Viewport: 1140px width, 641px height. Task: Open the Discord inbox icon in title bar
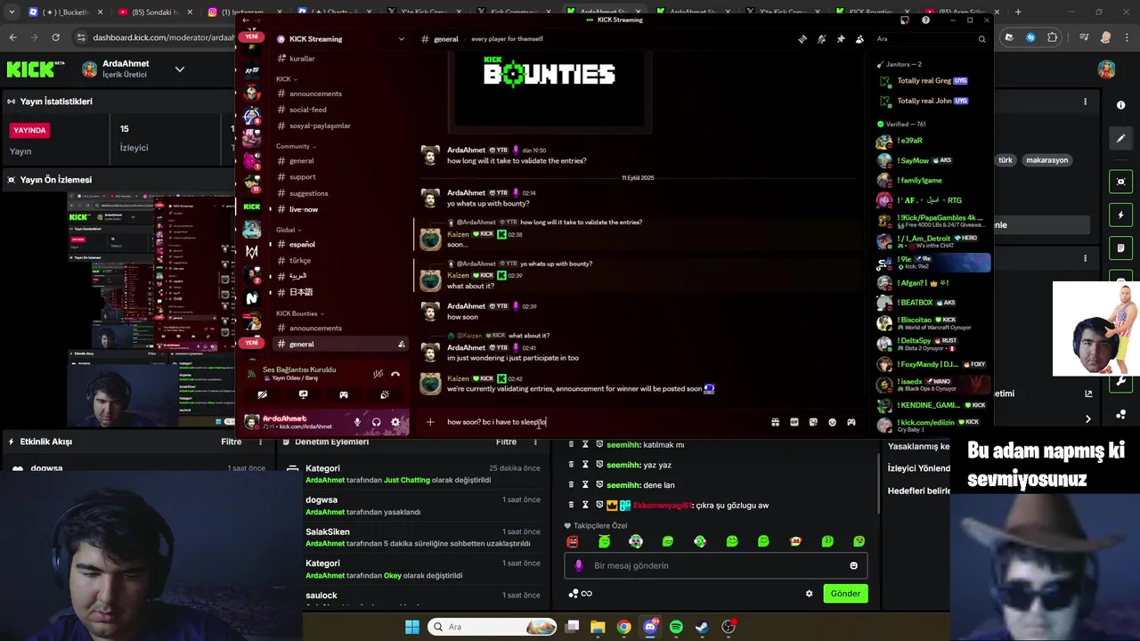905,20
